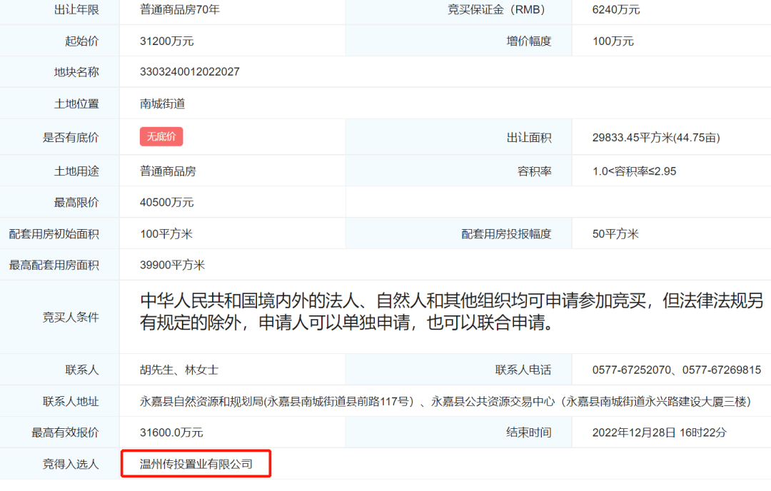771x491 pixels.
Task: Click the 39900平方米 maximum supporting area
Action: (x=173, y=265)
